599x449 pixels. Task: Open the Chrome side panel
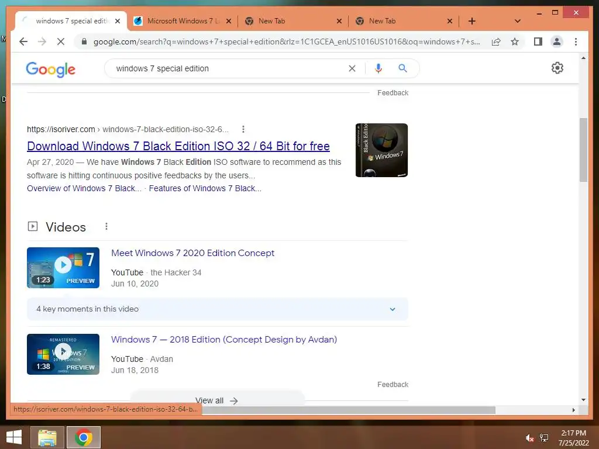click(x=538, y=42)
